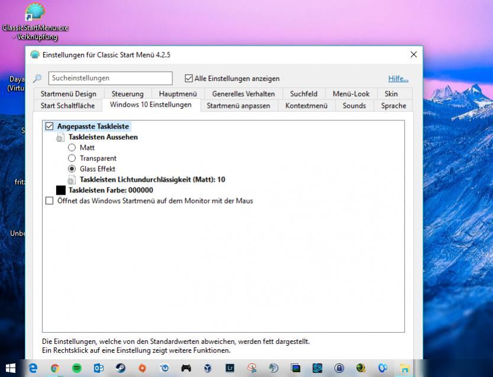This screenshot has height=377, width=493.
Task: Close the Classic Start Menü settings window
Action: [x=414, y=54]
